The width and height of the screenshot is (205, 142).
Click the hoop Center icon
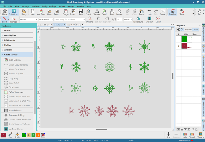[158, 19]
